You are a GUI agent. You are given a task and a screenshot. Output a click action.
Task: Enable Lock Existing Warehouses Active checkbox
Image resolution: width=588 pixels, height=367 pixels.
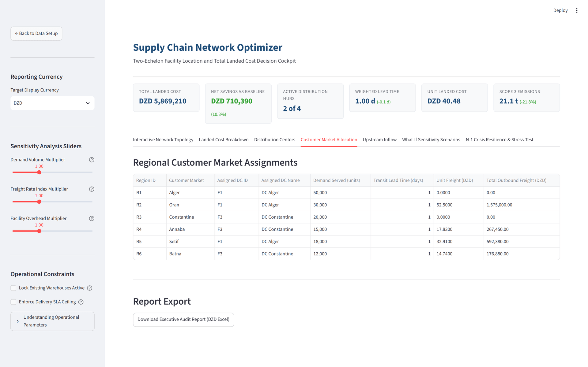pyautogui.click(x=13, y=288)
